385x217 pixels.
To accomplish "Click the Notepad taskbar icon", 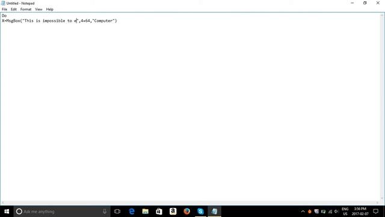I will (214, 212).
